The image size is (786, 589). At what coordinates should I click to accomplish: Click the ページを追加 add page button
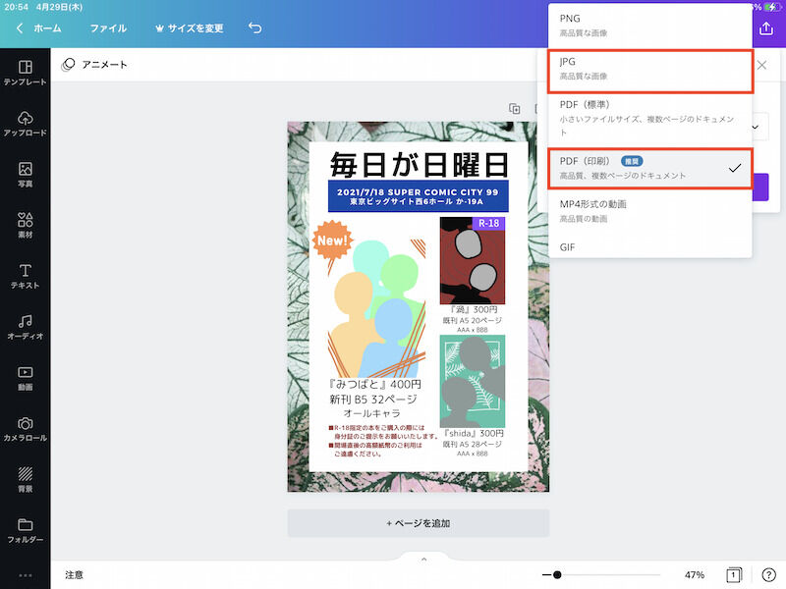419,523
